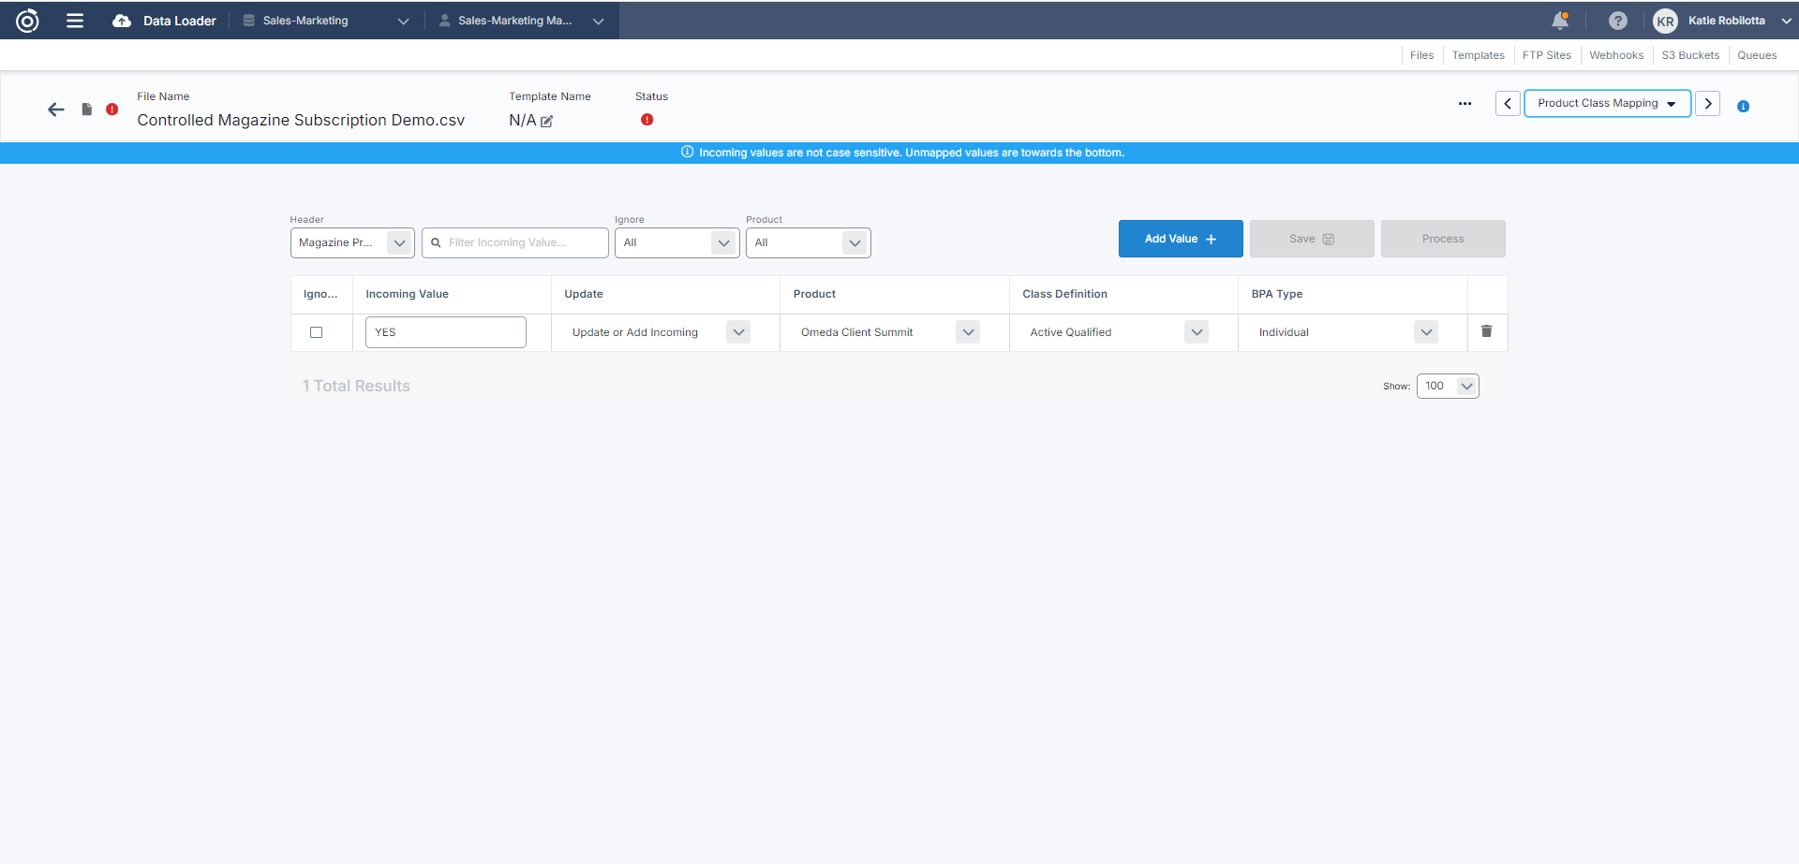Open the BPA Type Individual dropdown

click(1425, 332)
